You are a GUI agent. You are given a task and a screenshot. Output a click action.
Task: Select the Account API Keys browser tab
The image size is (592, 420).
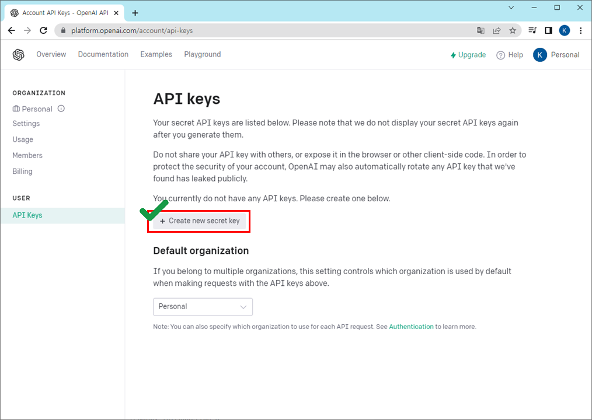[x=64, y=13]
